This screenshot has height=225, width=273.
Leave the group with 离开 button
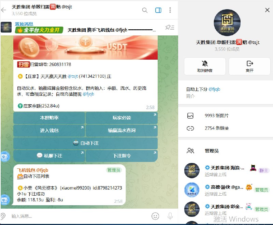click(249, 66)
